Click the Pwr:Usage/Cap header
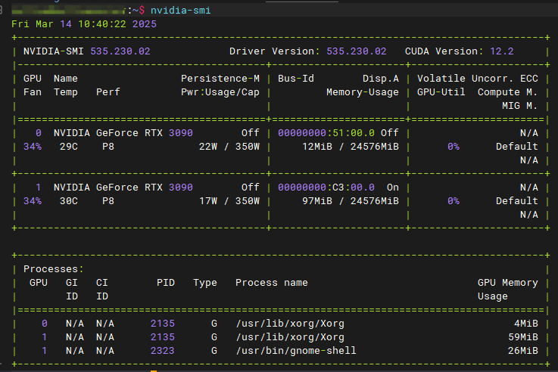 pos(220,92)
